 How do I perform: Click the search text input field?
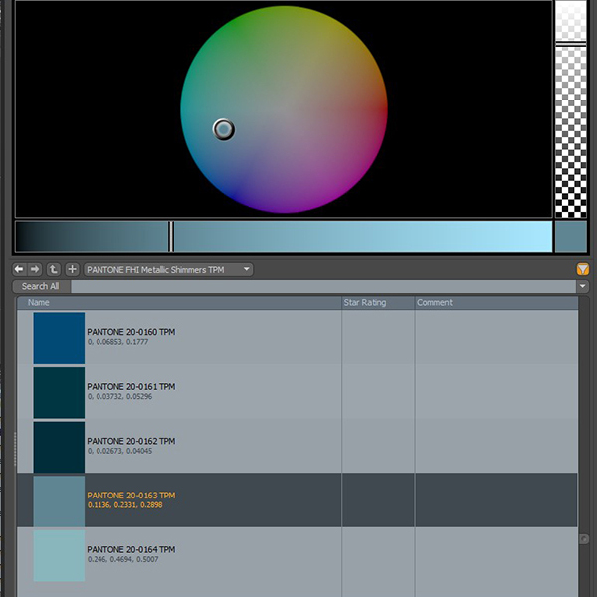[323, 286]
